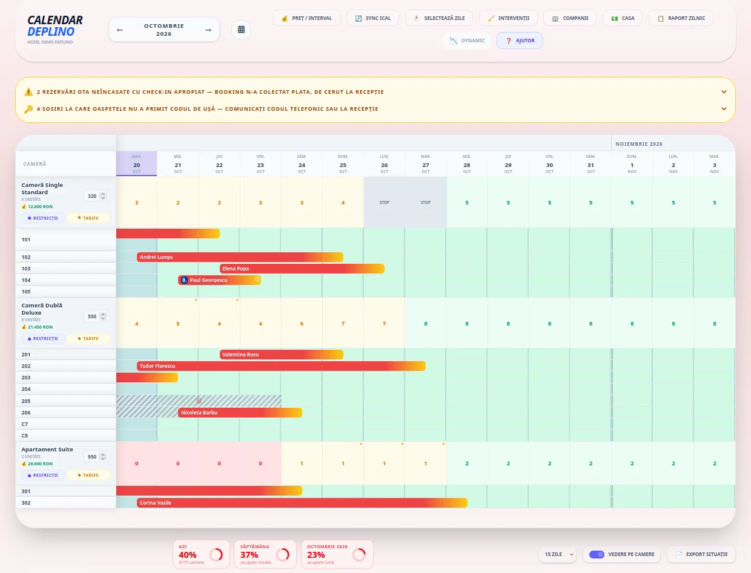Open the Intervenții panel
751x573 pixels.
coord(508,18)
